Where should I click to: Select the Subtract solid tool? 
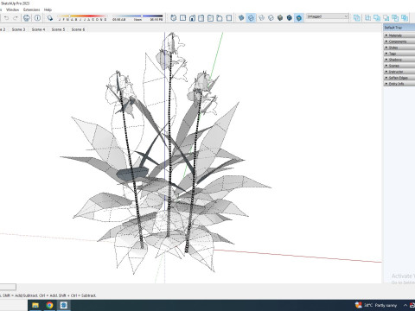click(386, 18)
